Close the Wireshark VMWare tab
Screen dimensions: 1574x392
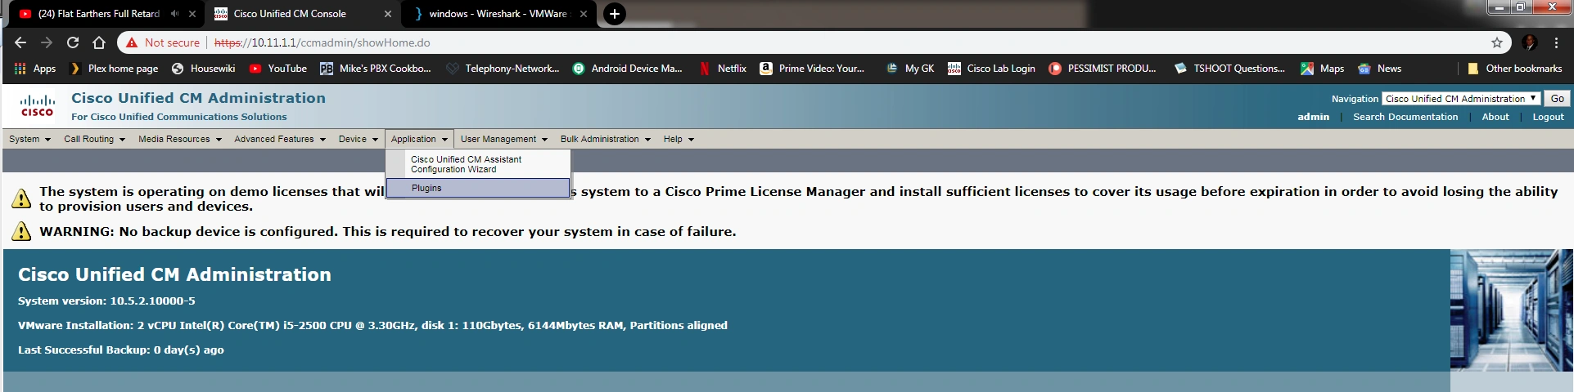(584, 14)
